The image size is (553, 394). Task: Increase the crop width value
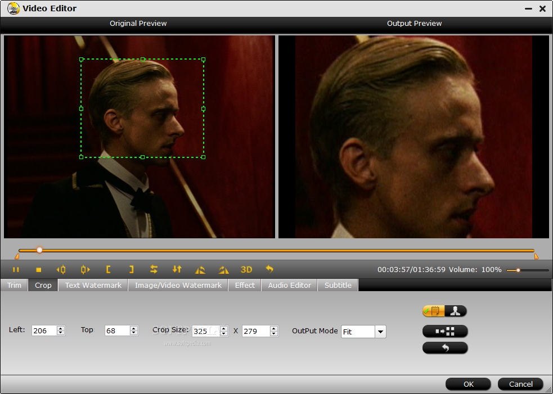pyautogui.click(x=224, y=328)
